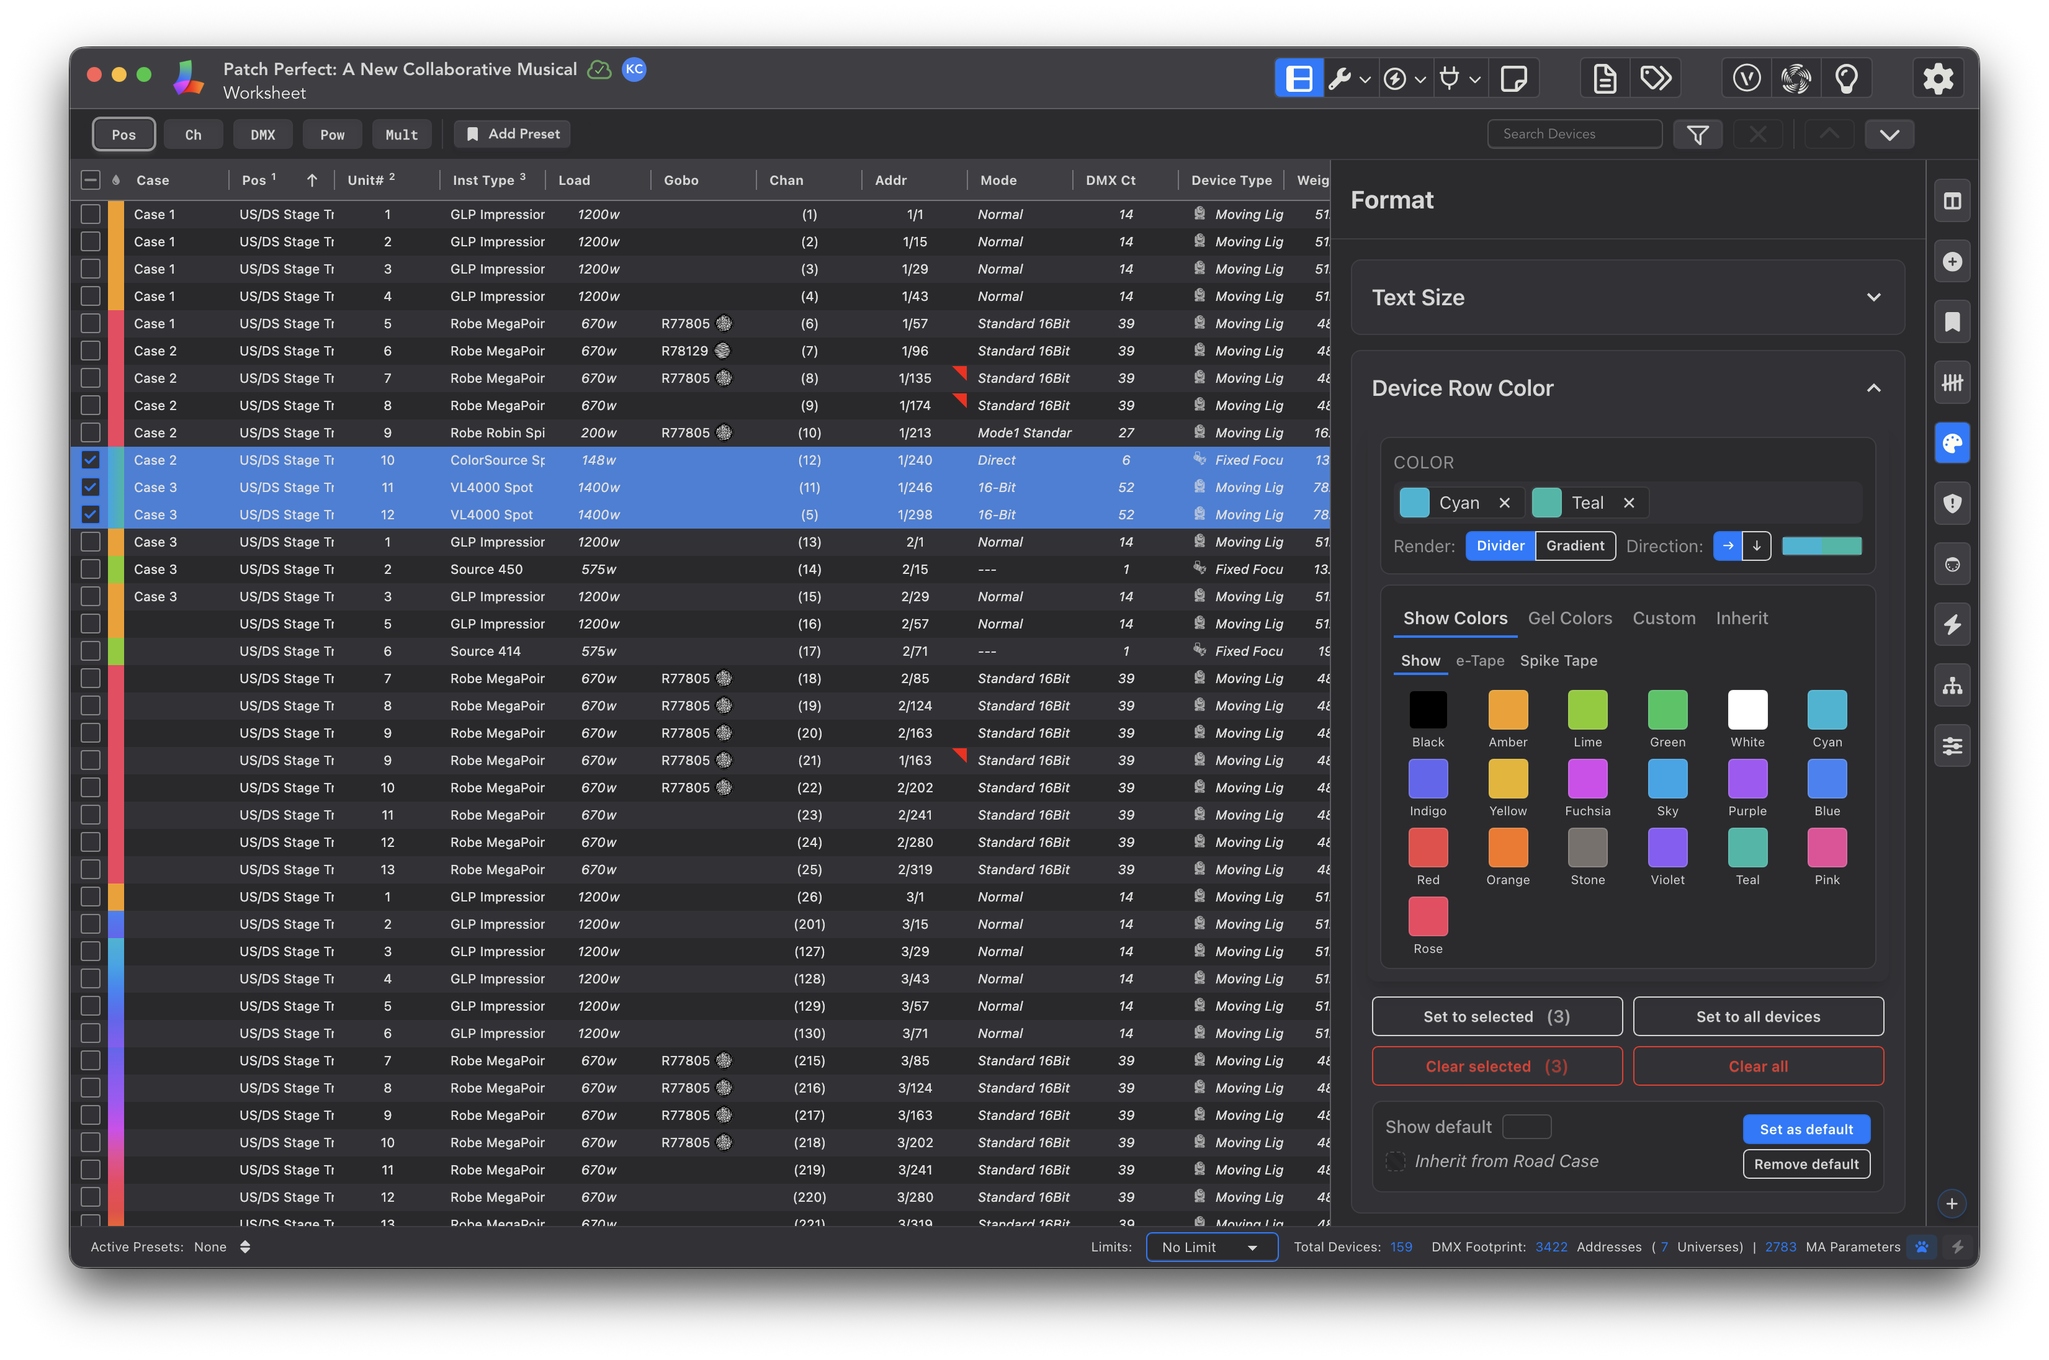Click the paw icon in status bar
The image size is (2049, 1360).
click(1921, 1246)
